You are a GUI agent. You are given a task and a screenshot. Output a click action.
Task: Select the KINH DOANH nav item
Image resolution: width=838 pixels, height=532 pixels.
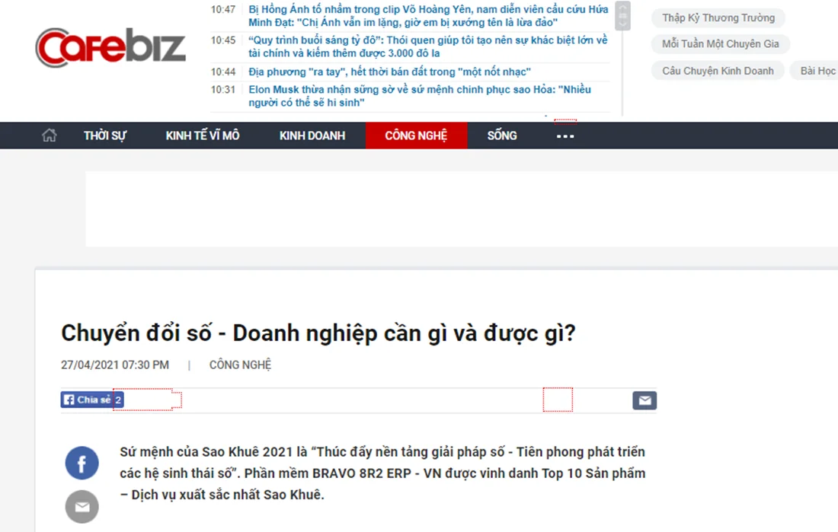coord(312,135)
